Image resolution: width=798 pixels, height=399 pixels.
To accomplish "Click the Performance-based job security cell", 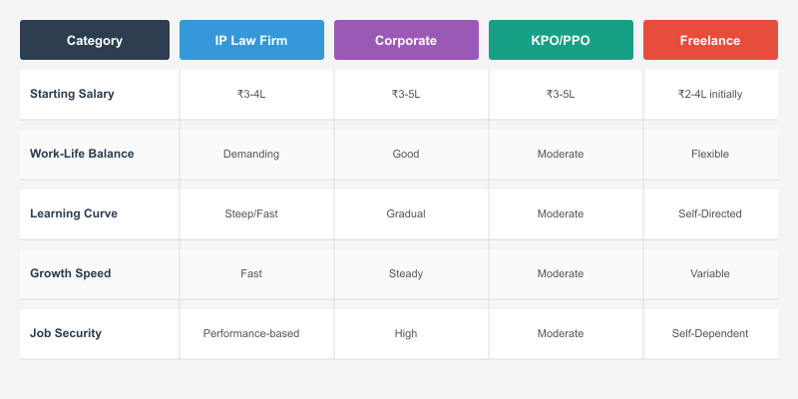I will click(251, 334).
